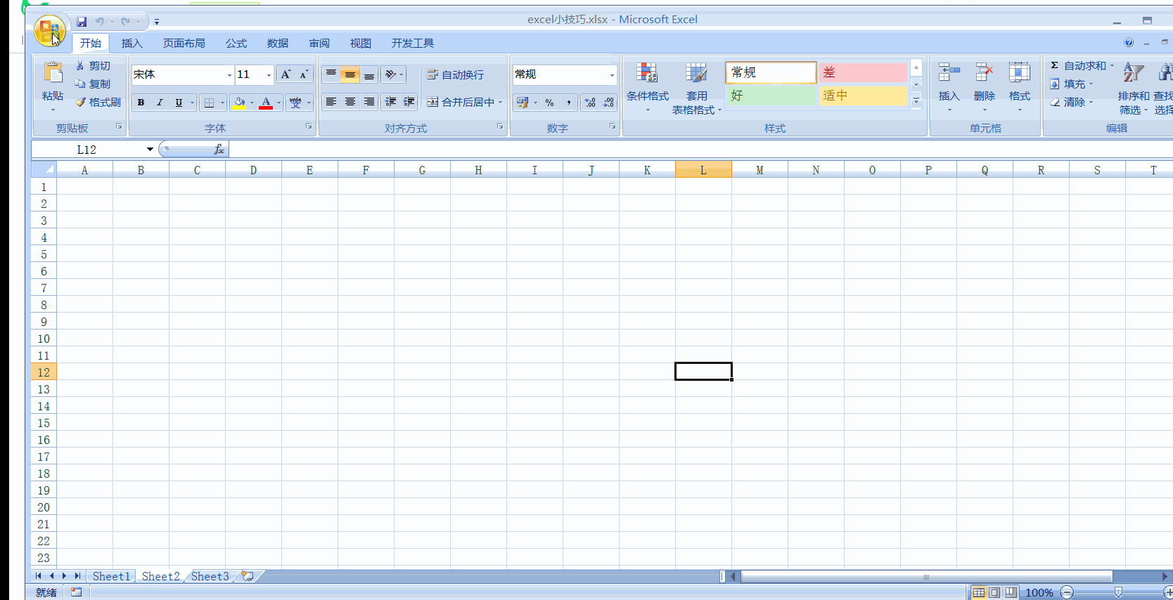Screen dimensions: 1173x600
Task: Decrease font size with shrink font icon
Action: pyautogui.click(x=304, y=74)
